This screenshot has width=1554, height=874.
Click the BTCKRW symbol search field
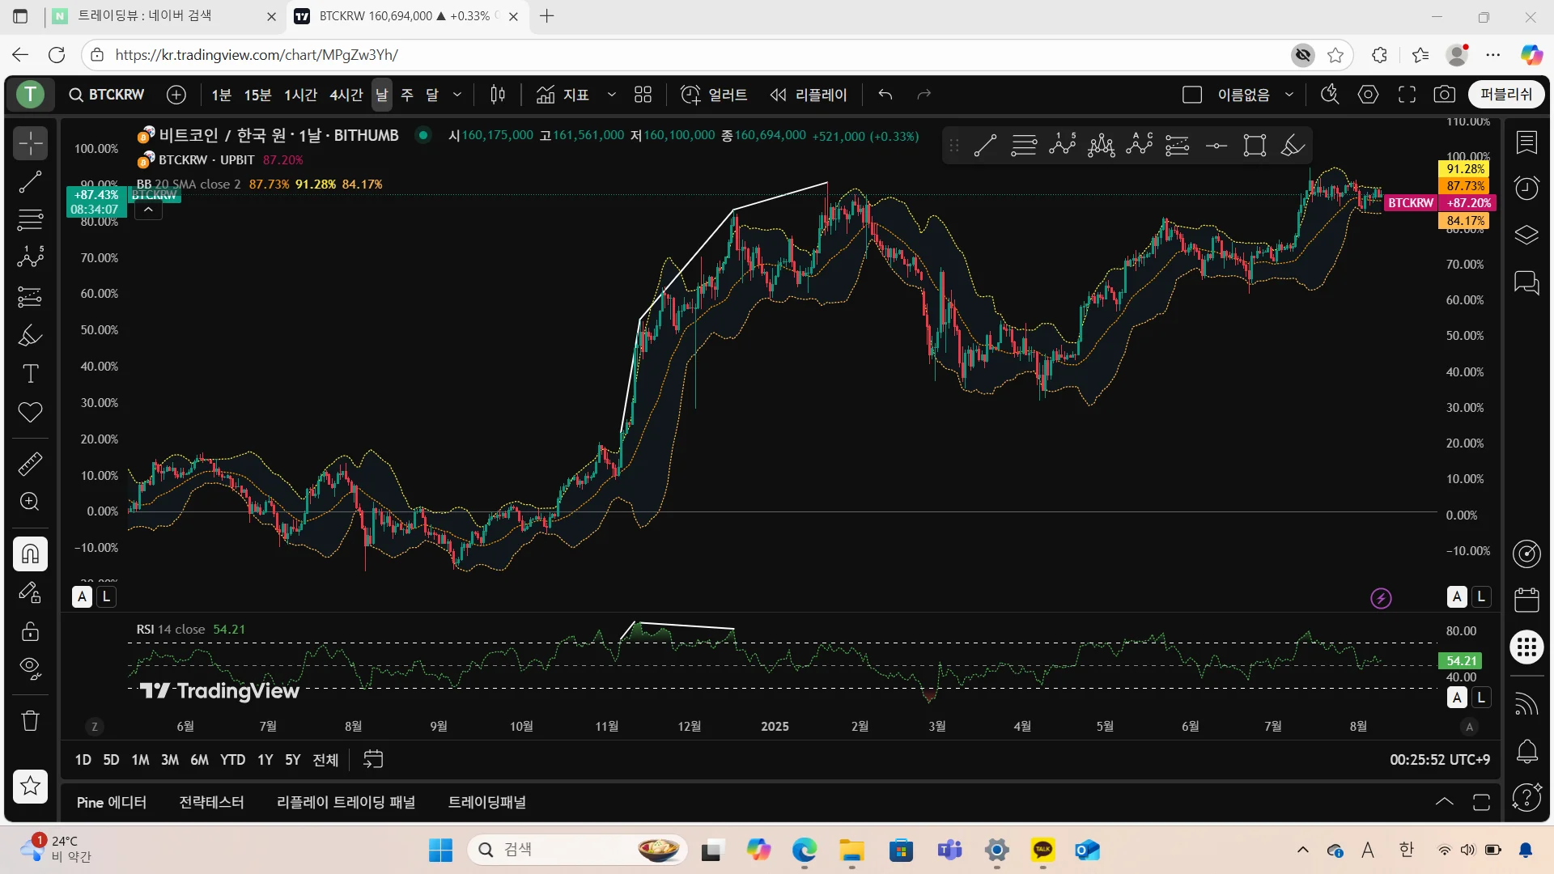click(107, 95)
